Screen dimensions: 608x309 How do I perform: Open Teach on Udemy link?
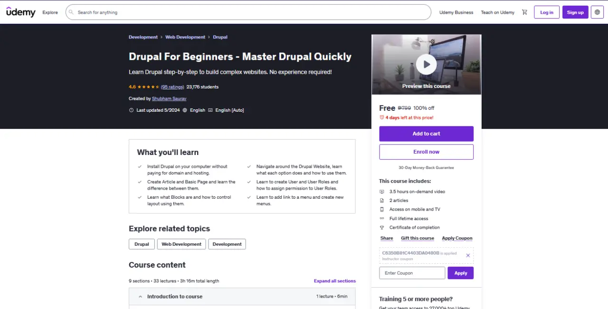[497, 12]
